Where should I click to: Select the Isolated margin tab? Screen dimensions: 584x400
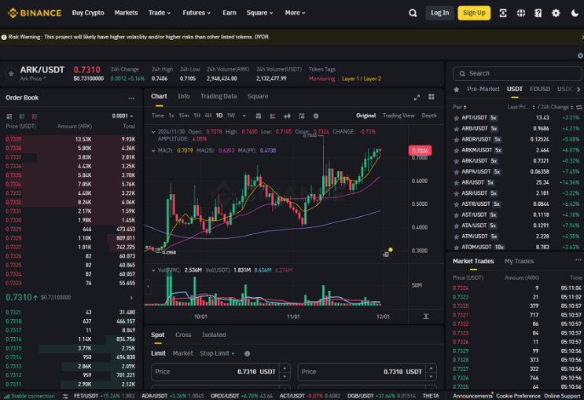pyautogui.click(x=214, y=336)
